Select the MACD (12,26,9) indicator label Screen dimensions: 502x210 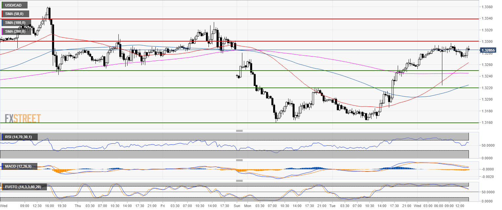coord(18,166)
